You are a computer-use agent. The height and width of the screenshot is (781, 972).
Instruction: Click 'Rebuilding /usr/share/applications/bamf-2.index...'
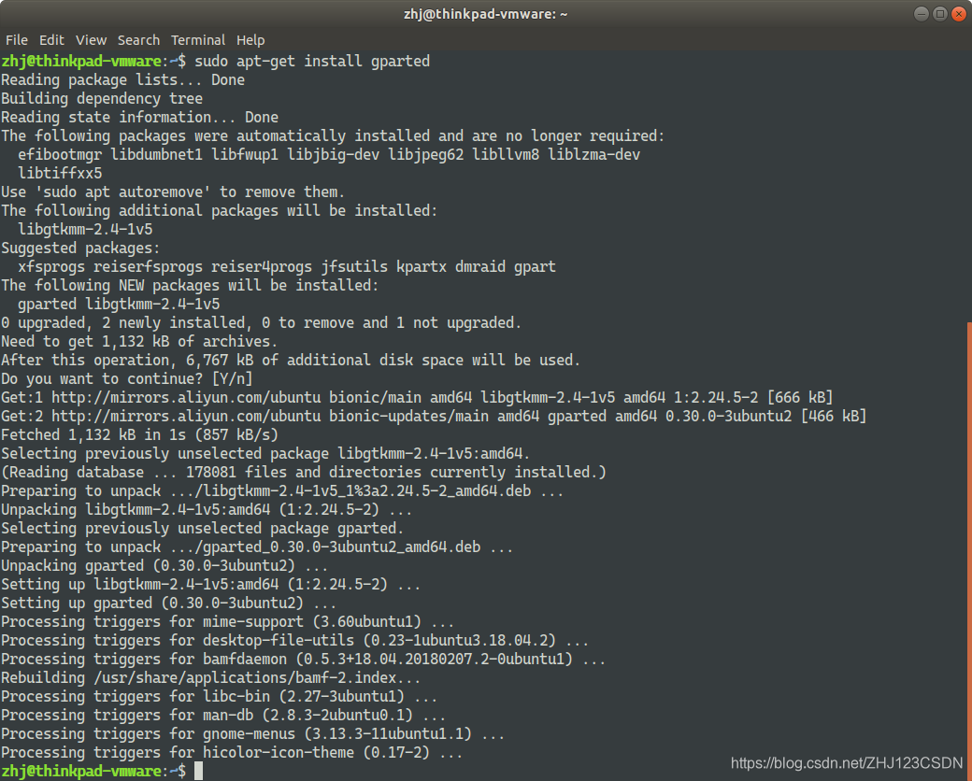(x=211, y=677)
